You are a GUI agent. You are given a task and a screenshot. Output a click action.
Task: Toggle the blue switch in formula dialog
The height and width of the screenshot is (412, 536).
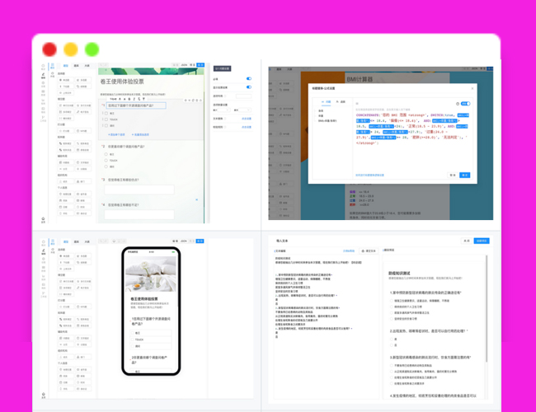tap(467, 104)
